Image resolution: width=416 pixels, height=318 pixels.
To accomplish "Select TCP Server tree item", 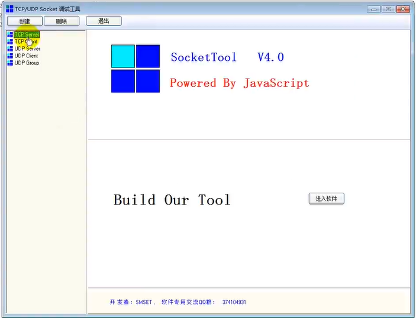I will tap(27, 34).
